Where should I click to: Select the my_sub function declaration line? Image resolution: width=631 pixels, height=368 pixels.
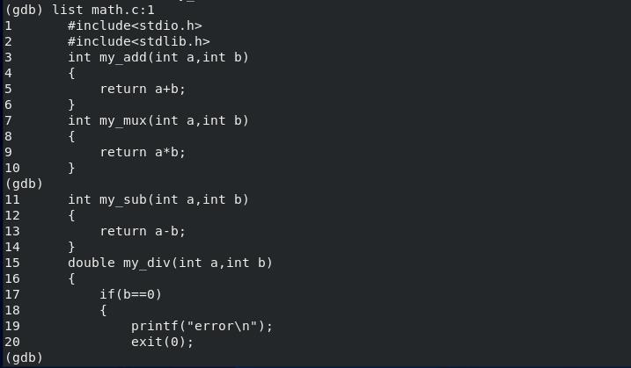click(158, 199)
